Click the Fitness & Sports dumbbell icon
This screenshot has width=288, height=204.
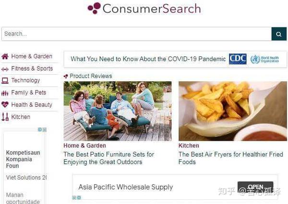[5, 69]
